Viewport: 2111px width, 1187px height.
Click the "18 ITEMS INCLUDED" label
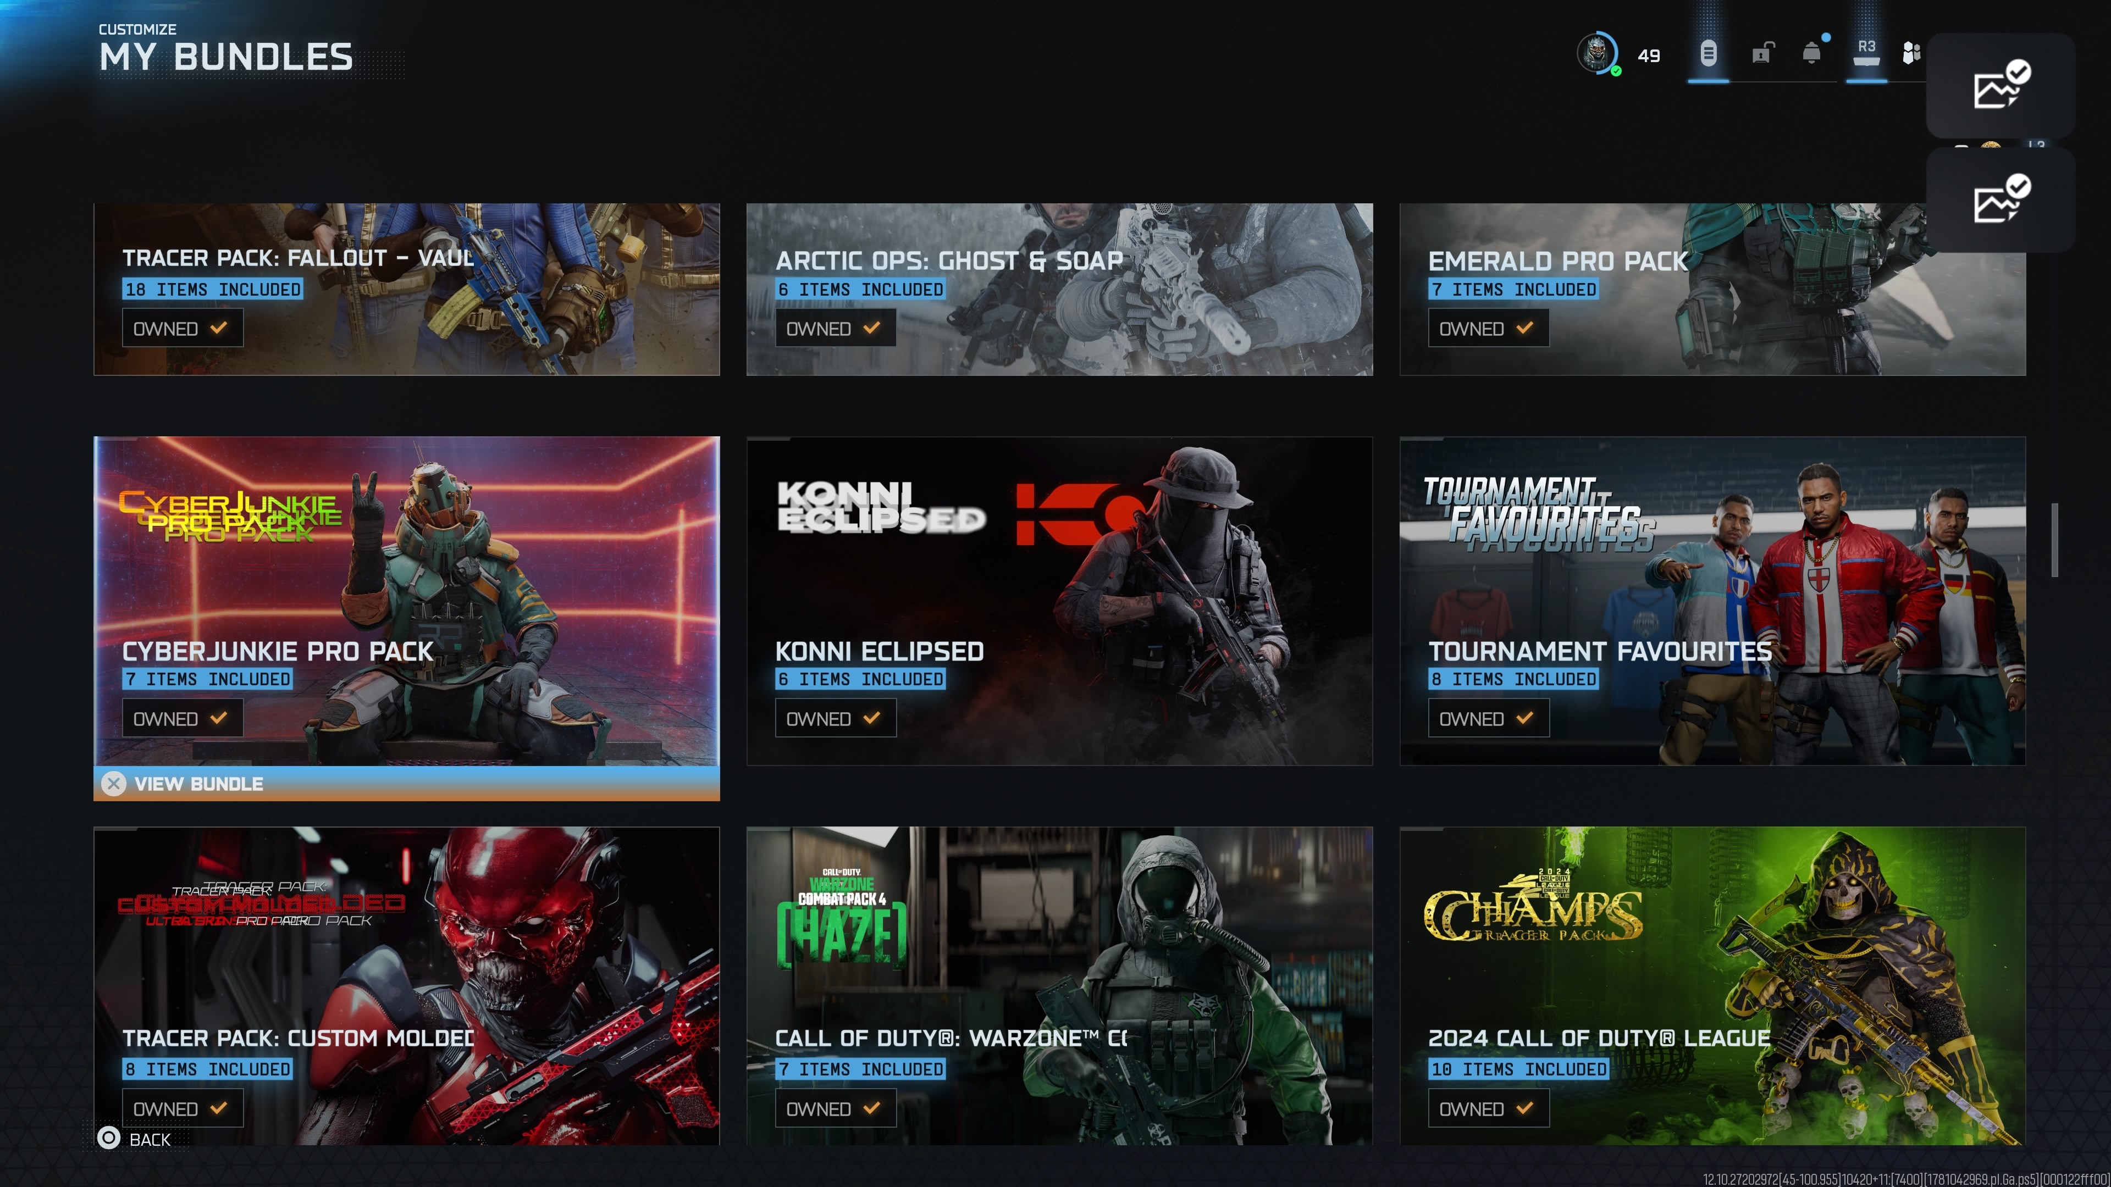pyautogui.click(x=213, y=289)
